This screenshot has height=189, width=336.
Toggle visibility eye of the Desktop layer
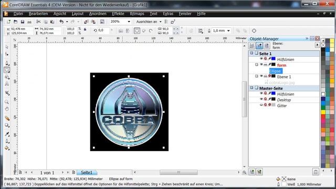261,99
